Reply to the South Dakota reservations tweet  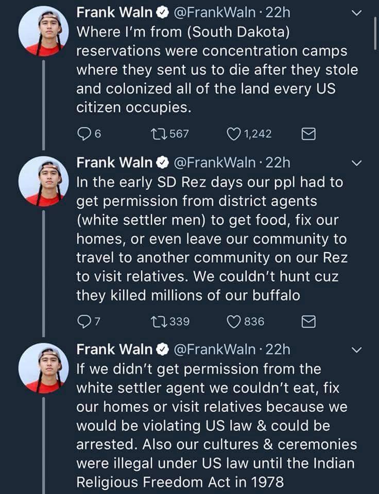point(83,134)
